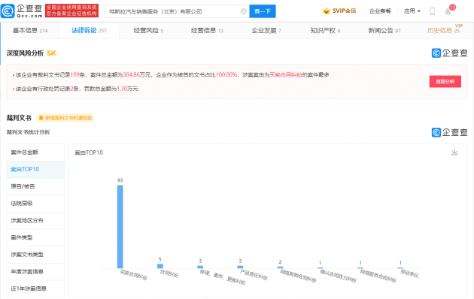474x299 pixels.
Task: Switch to the 基本信息 tab
Action: coord(30,31)
